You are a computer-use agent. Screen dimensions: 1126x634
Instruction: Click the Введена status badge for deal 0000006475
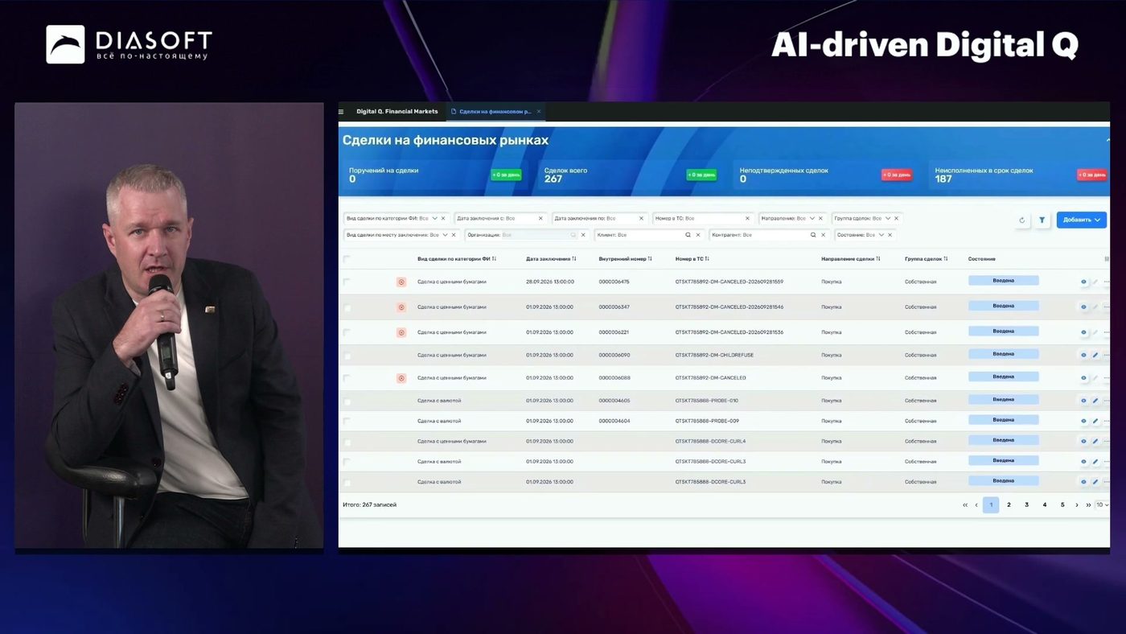coord(1004,281)
